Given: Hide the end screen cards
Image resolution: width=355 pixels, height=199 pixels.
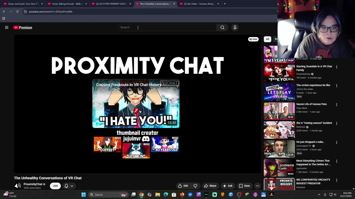Looking at the screenshot, I should click(253, 39).
